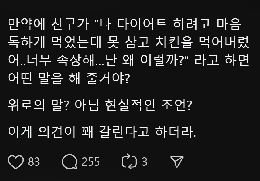Open the 83 likes count
Image resolution: width=260 pixels, height=181 pixels.
pyautogui.click(x=34, y=162)
